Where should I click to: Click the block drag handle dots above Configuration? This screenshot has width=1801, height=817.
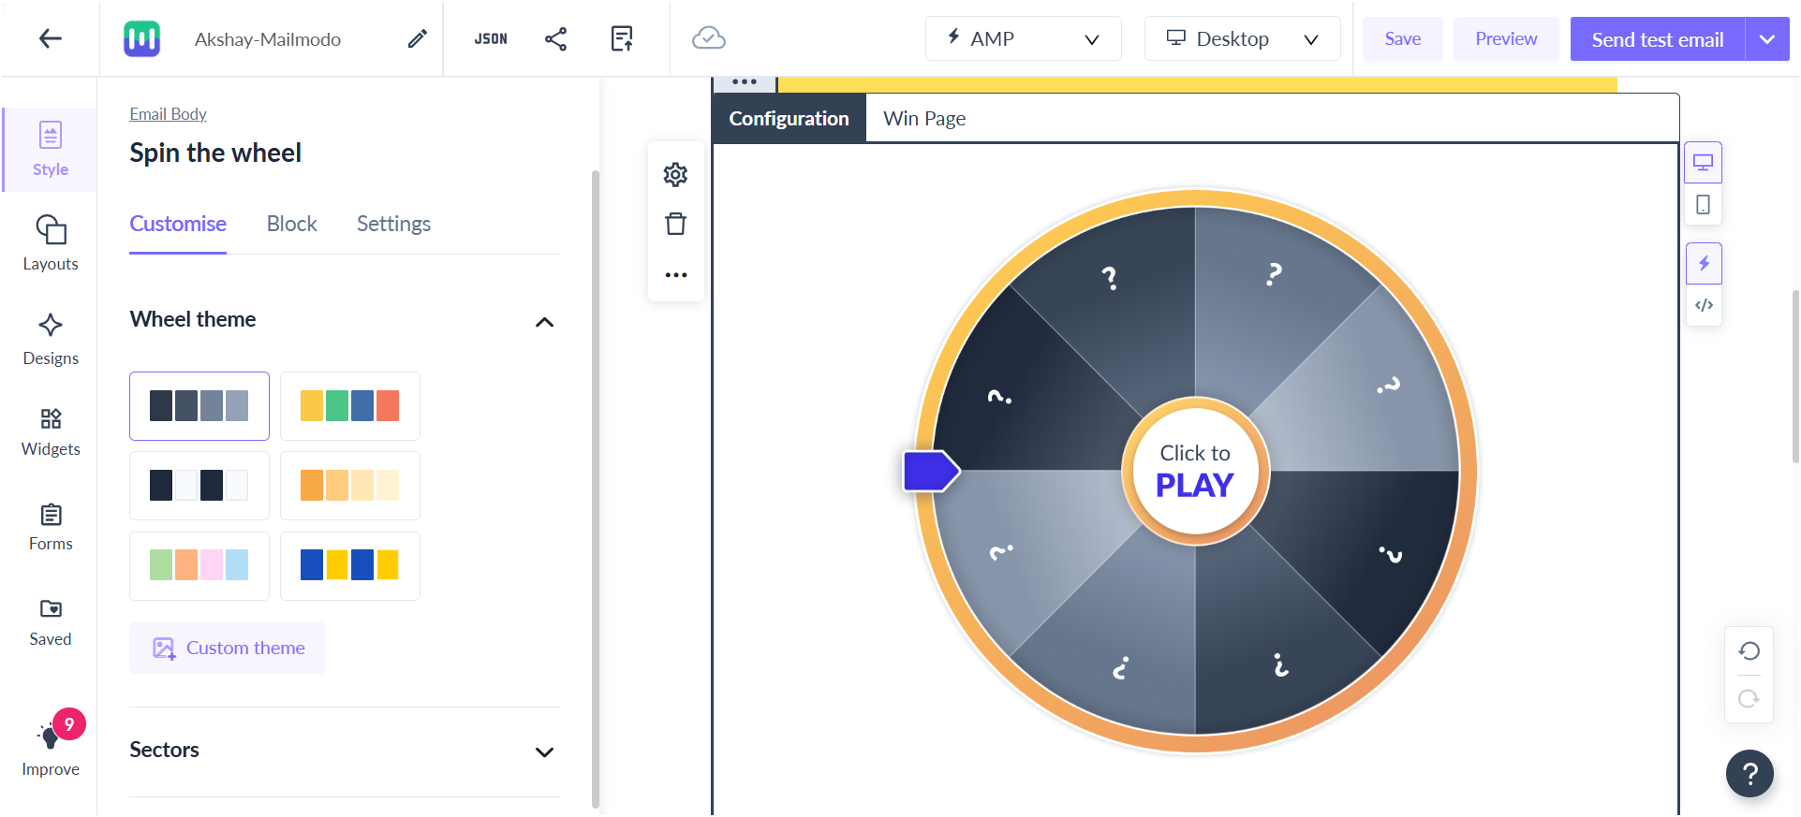[x=745, y=82]
